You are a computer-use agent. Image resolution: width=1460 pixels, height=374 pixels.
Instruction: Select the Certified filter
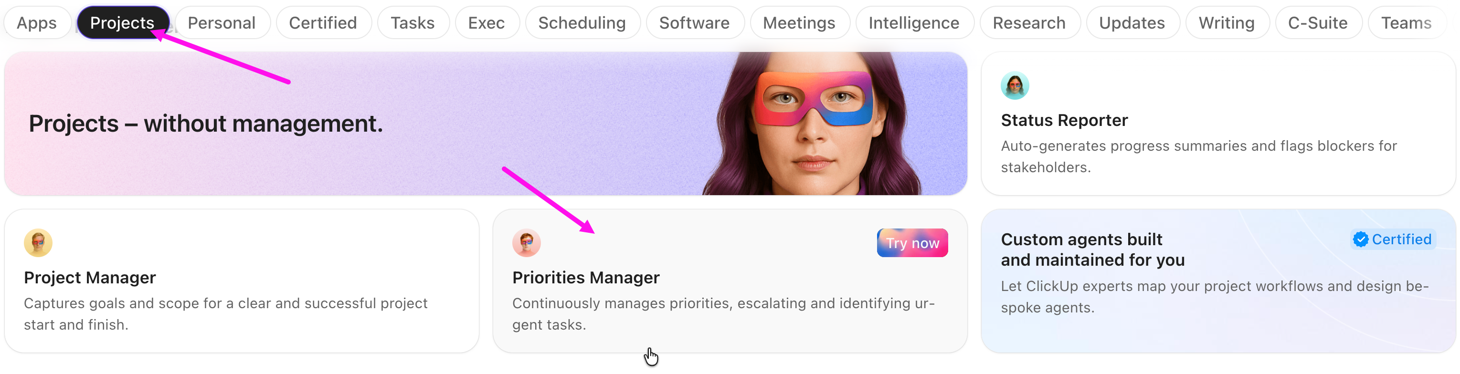coord(323,23)
